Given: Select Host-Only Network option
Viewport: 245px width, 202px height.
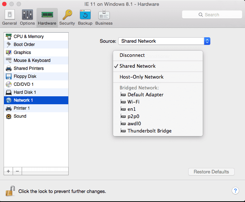Looking at the screenshot, I should point(158,77).
